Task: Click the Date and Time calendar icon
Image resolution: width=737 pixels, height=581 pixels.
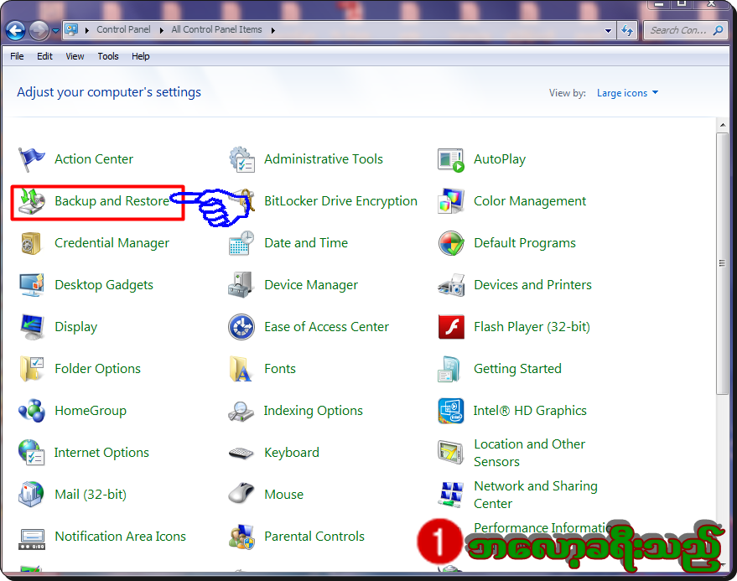Action: tap(241, 243)
